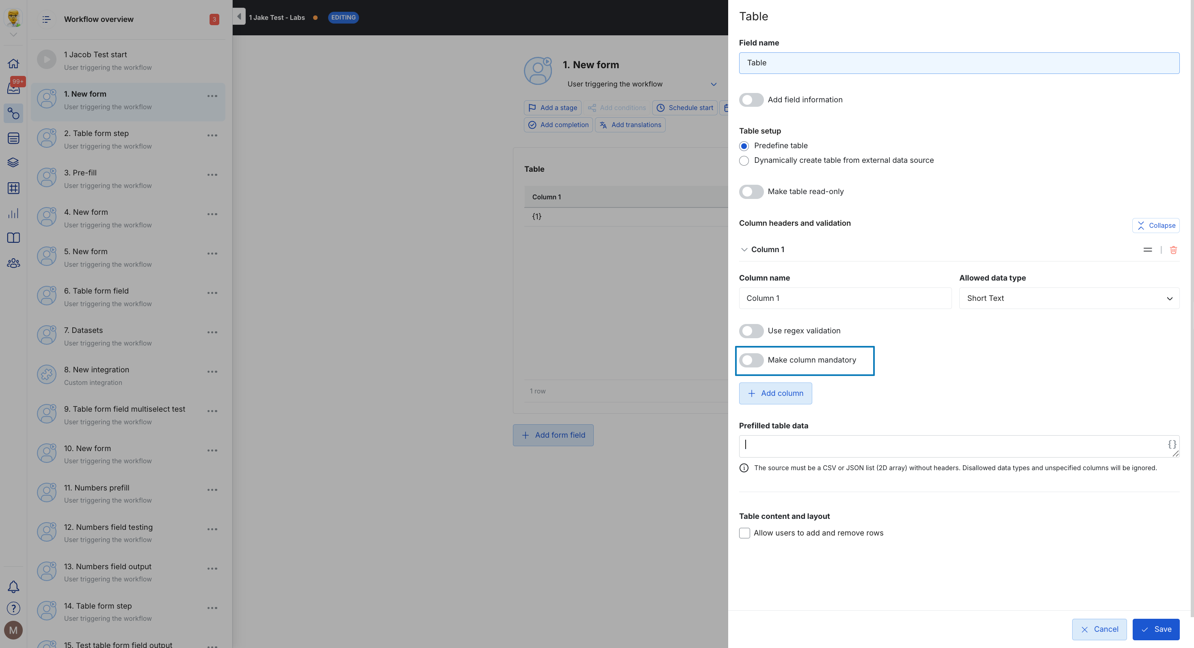Viewport: 1194px width, 648px height.
Task: Open the Allowed data type dropdown
Action: click(1069, 298)
